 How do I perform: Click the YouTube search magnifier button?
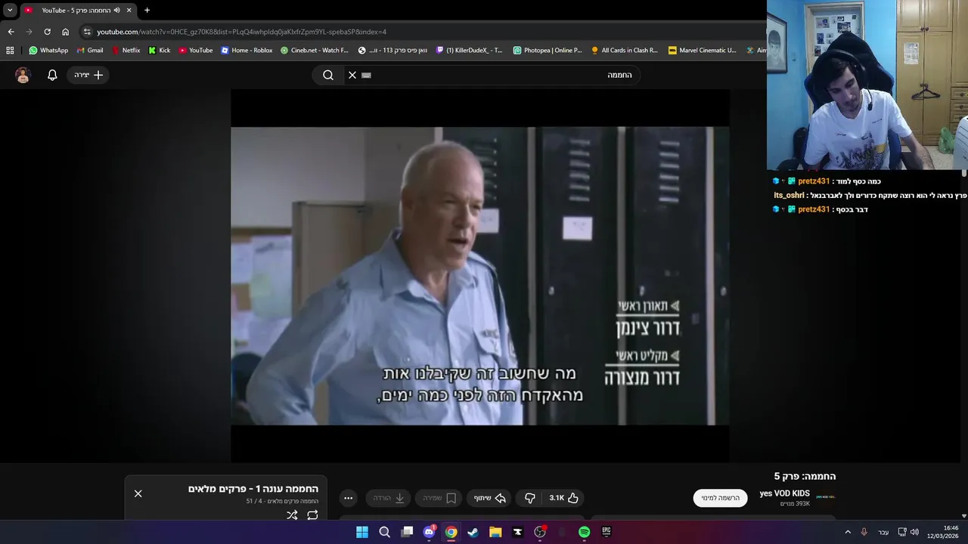point(327,75)
